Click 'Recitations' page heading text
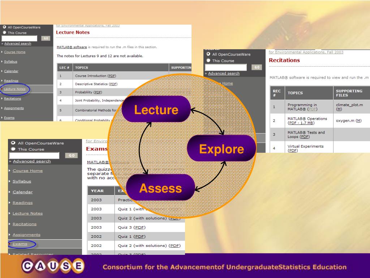Viewport: 370px width, 278px height. click(284, 60)
